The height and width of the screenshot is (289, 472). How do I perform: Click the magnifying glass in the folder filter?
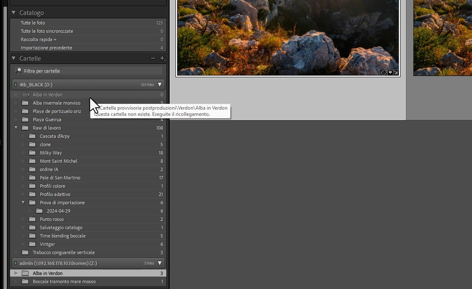coord(18,71)
